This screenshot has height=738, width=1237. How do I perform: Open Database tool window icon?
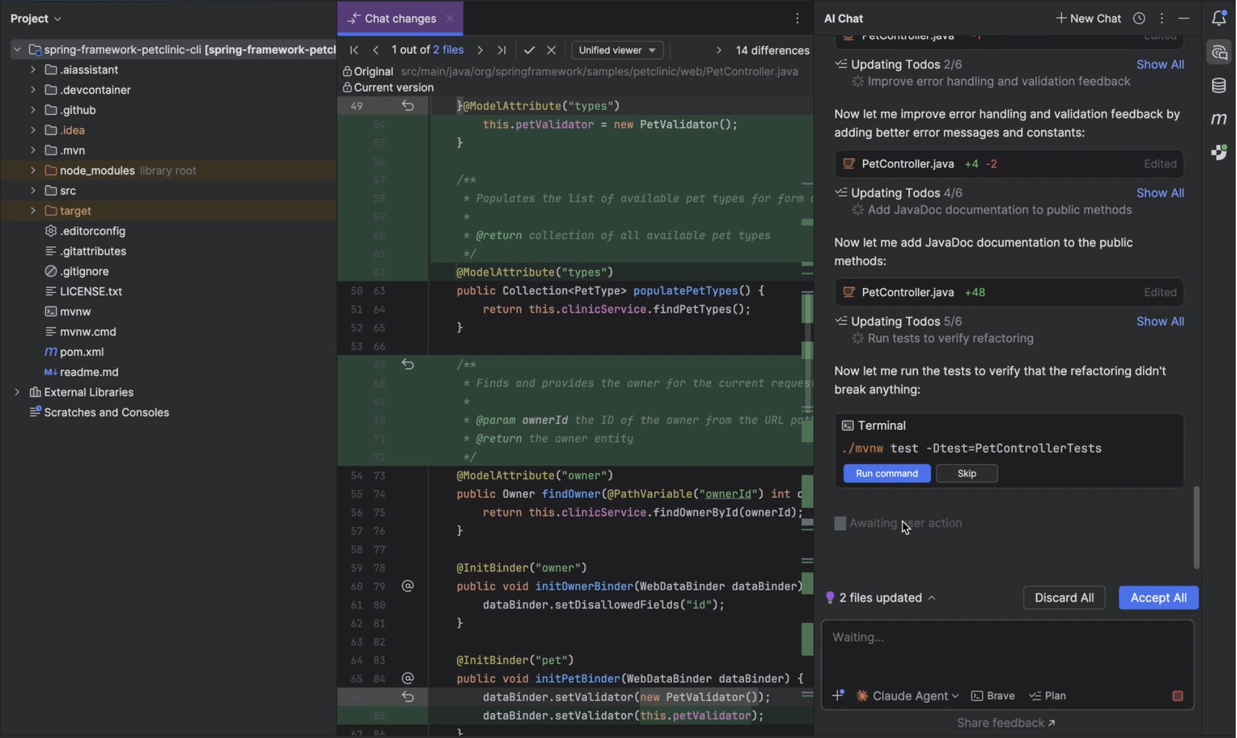click(x=1219, y=85)
